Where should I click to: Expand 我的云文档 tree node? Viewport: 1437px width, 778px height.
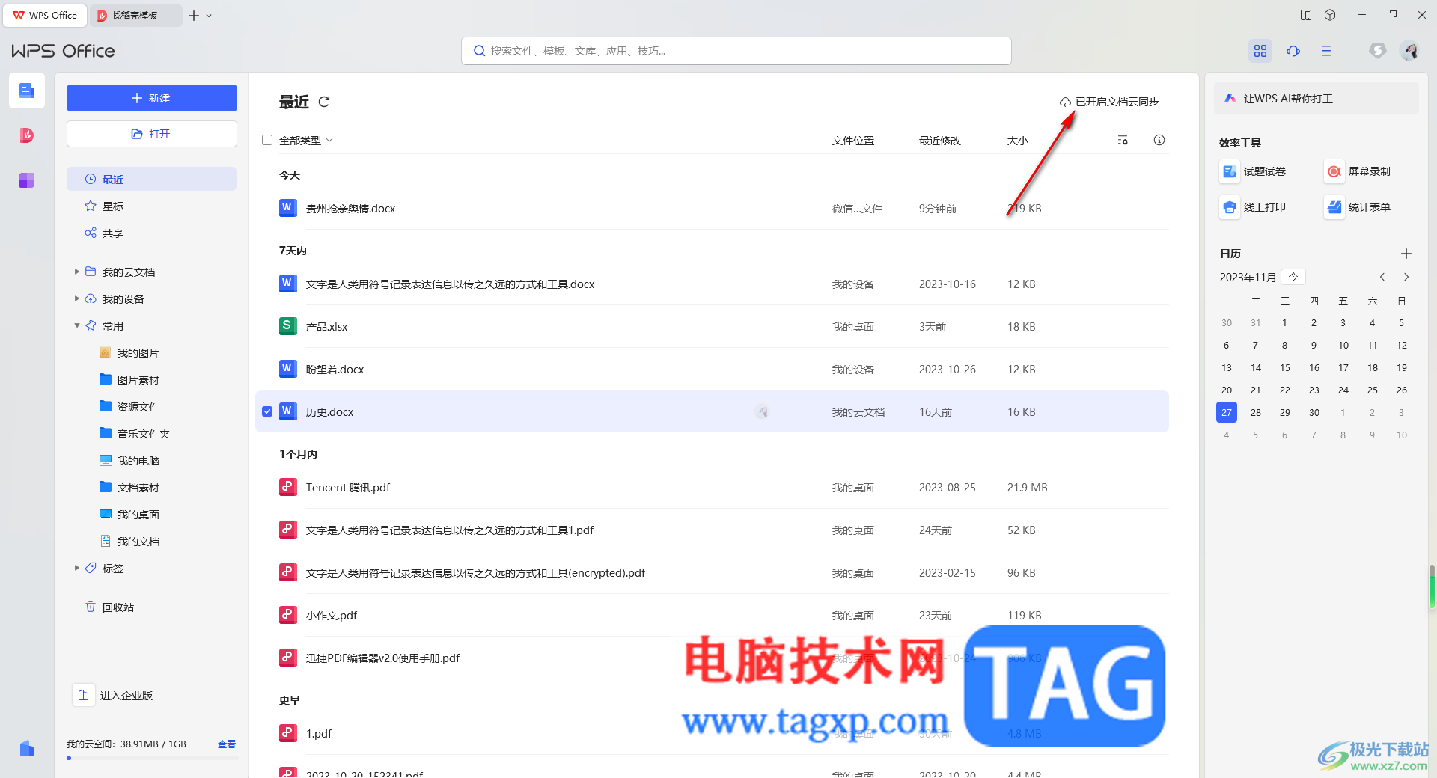tap(76, 272)
